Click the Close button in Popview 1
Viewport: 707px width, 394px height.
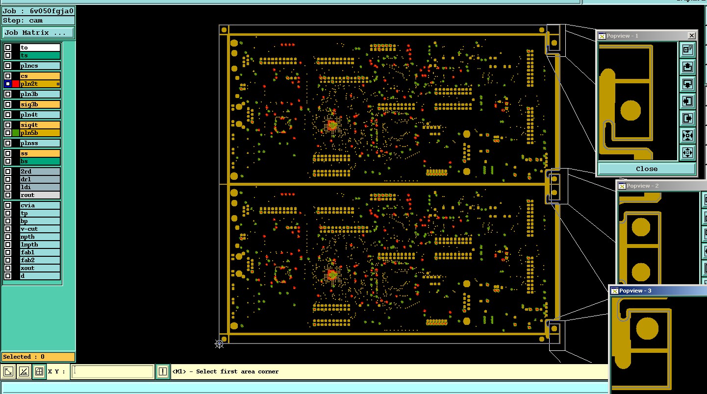point(647,169)
